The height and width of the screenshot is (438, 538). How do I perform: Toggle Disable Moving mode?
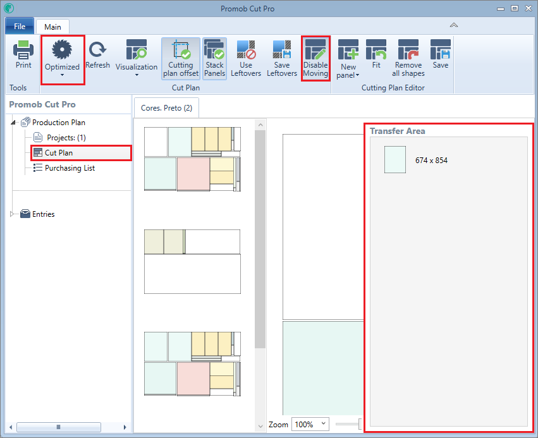(x=315, y=59)
